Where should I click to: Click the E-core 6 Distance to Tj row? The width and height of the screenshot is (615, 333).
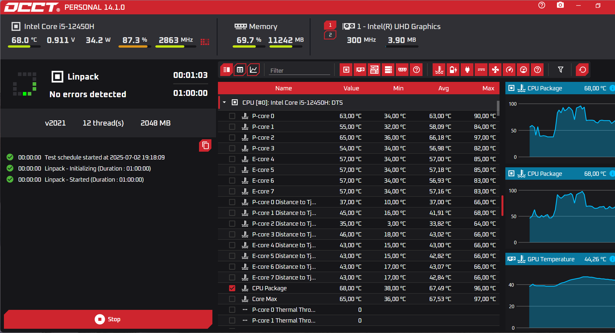[x=359, y=267]
